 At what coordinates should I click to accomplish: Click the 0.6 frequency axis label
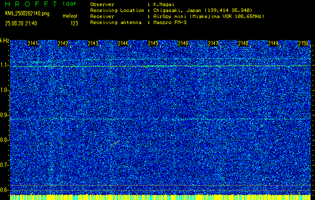tap(4, 190)
